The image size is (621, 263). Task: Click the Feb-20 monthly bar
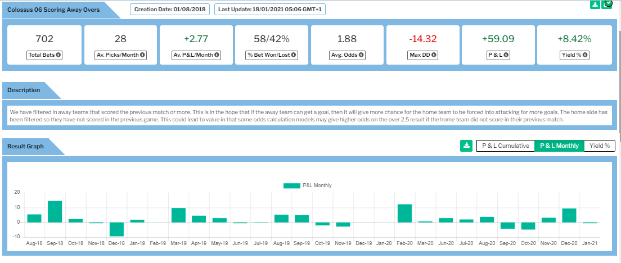pyautogui.click(x=404, y=213)
